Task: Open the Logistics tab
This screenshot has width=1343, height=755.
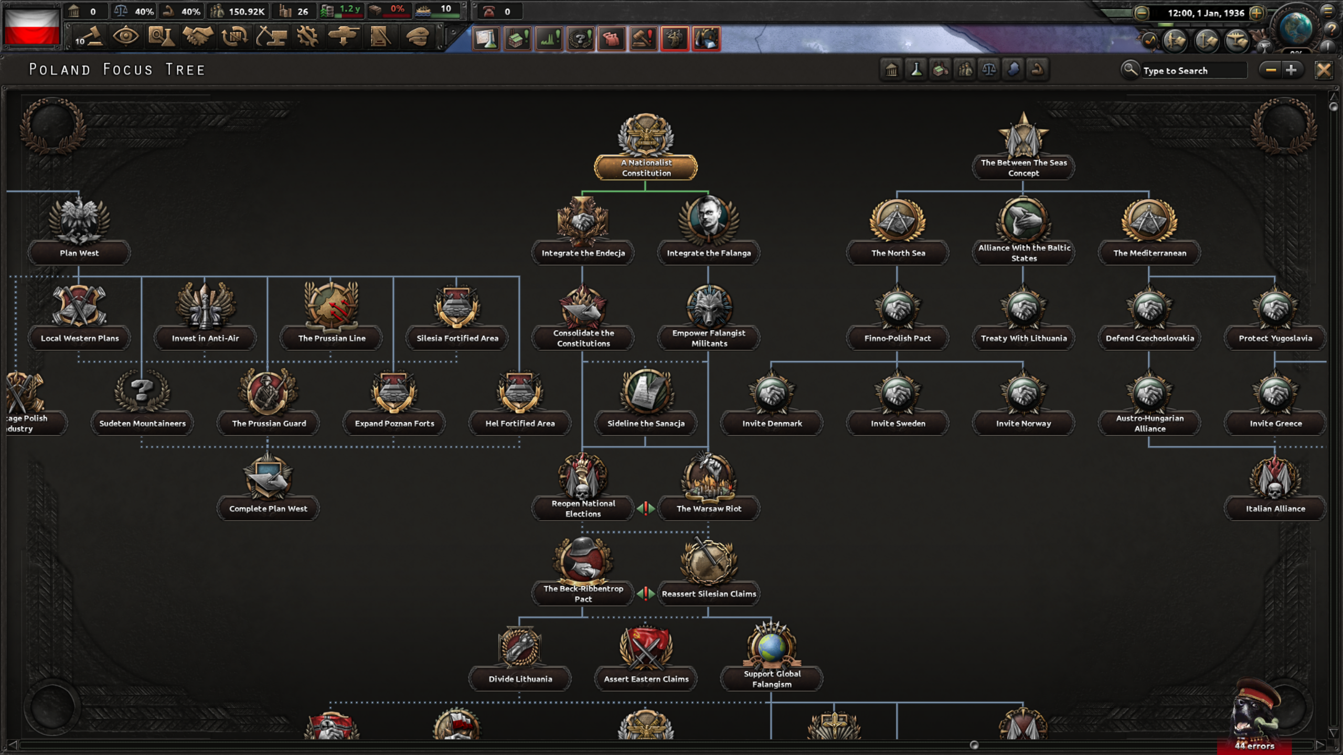Action: click(380, 37)
